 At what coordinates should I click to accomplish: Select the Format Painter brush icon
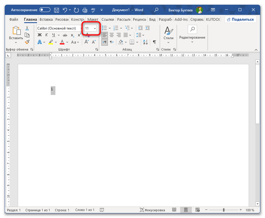click(x=27, y=42)
